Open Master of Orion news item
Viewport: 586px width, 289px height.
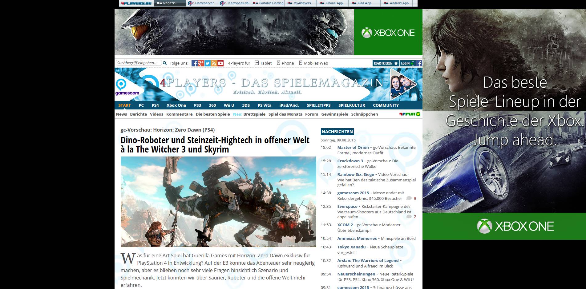click(x=353, y=147)
